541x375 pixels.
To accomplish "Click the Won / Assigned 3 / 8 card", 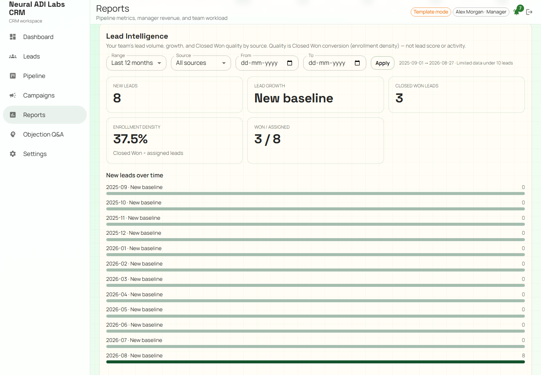I will tap(316, 141).
